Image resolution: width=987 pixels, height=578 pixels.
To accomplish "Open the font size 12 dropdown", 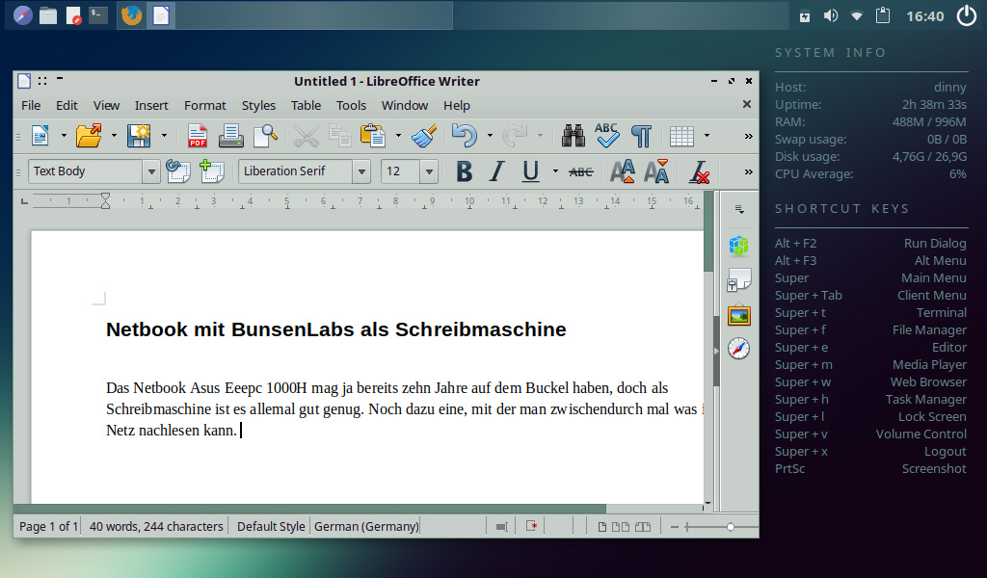I will 429,171.
